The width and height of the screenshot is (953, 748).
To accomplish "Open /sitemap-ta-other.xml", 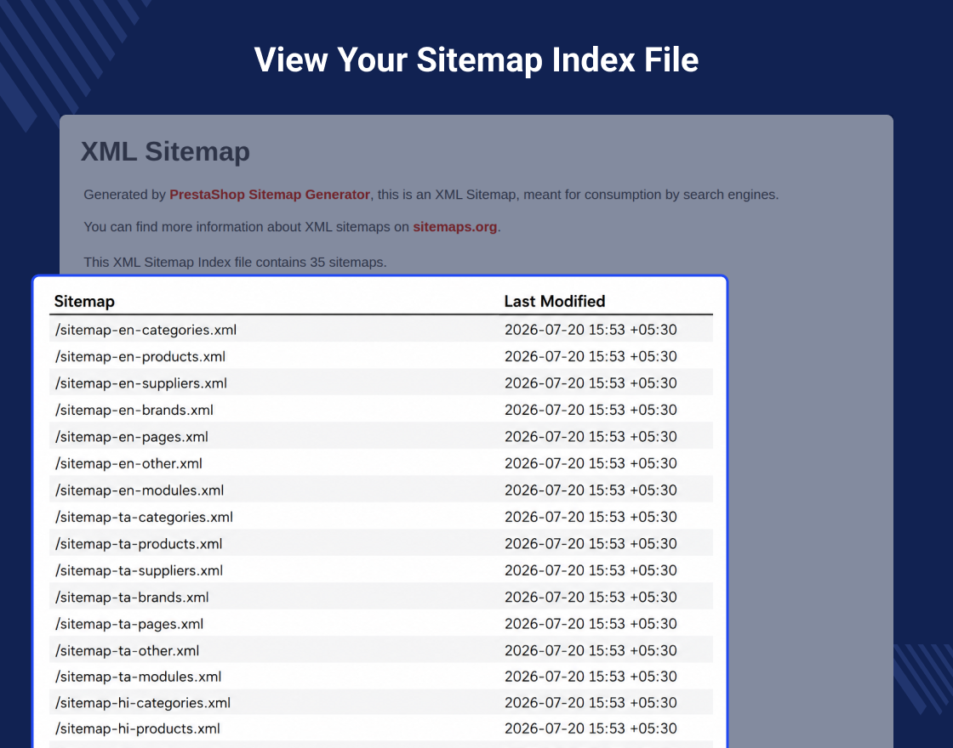I will click(x=127, y=650).
